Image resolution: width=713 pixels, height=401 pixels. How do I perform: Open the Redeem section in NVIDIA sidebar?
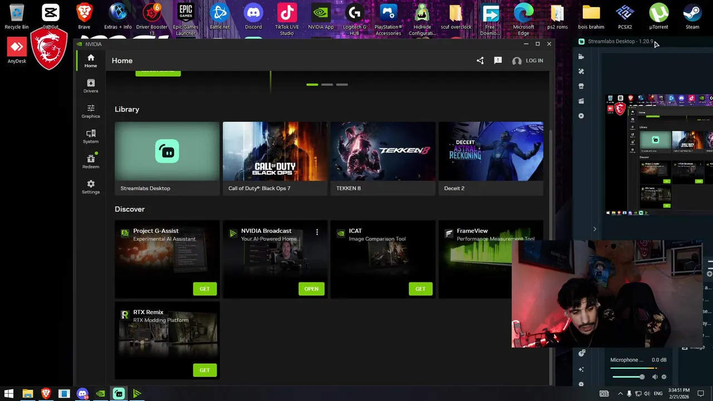[x=91, y=162]
